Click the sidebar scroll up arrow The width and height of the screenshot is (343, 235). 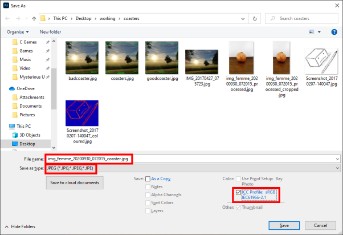[x=54, y=42]
